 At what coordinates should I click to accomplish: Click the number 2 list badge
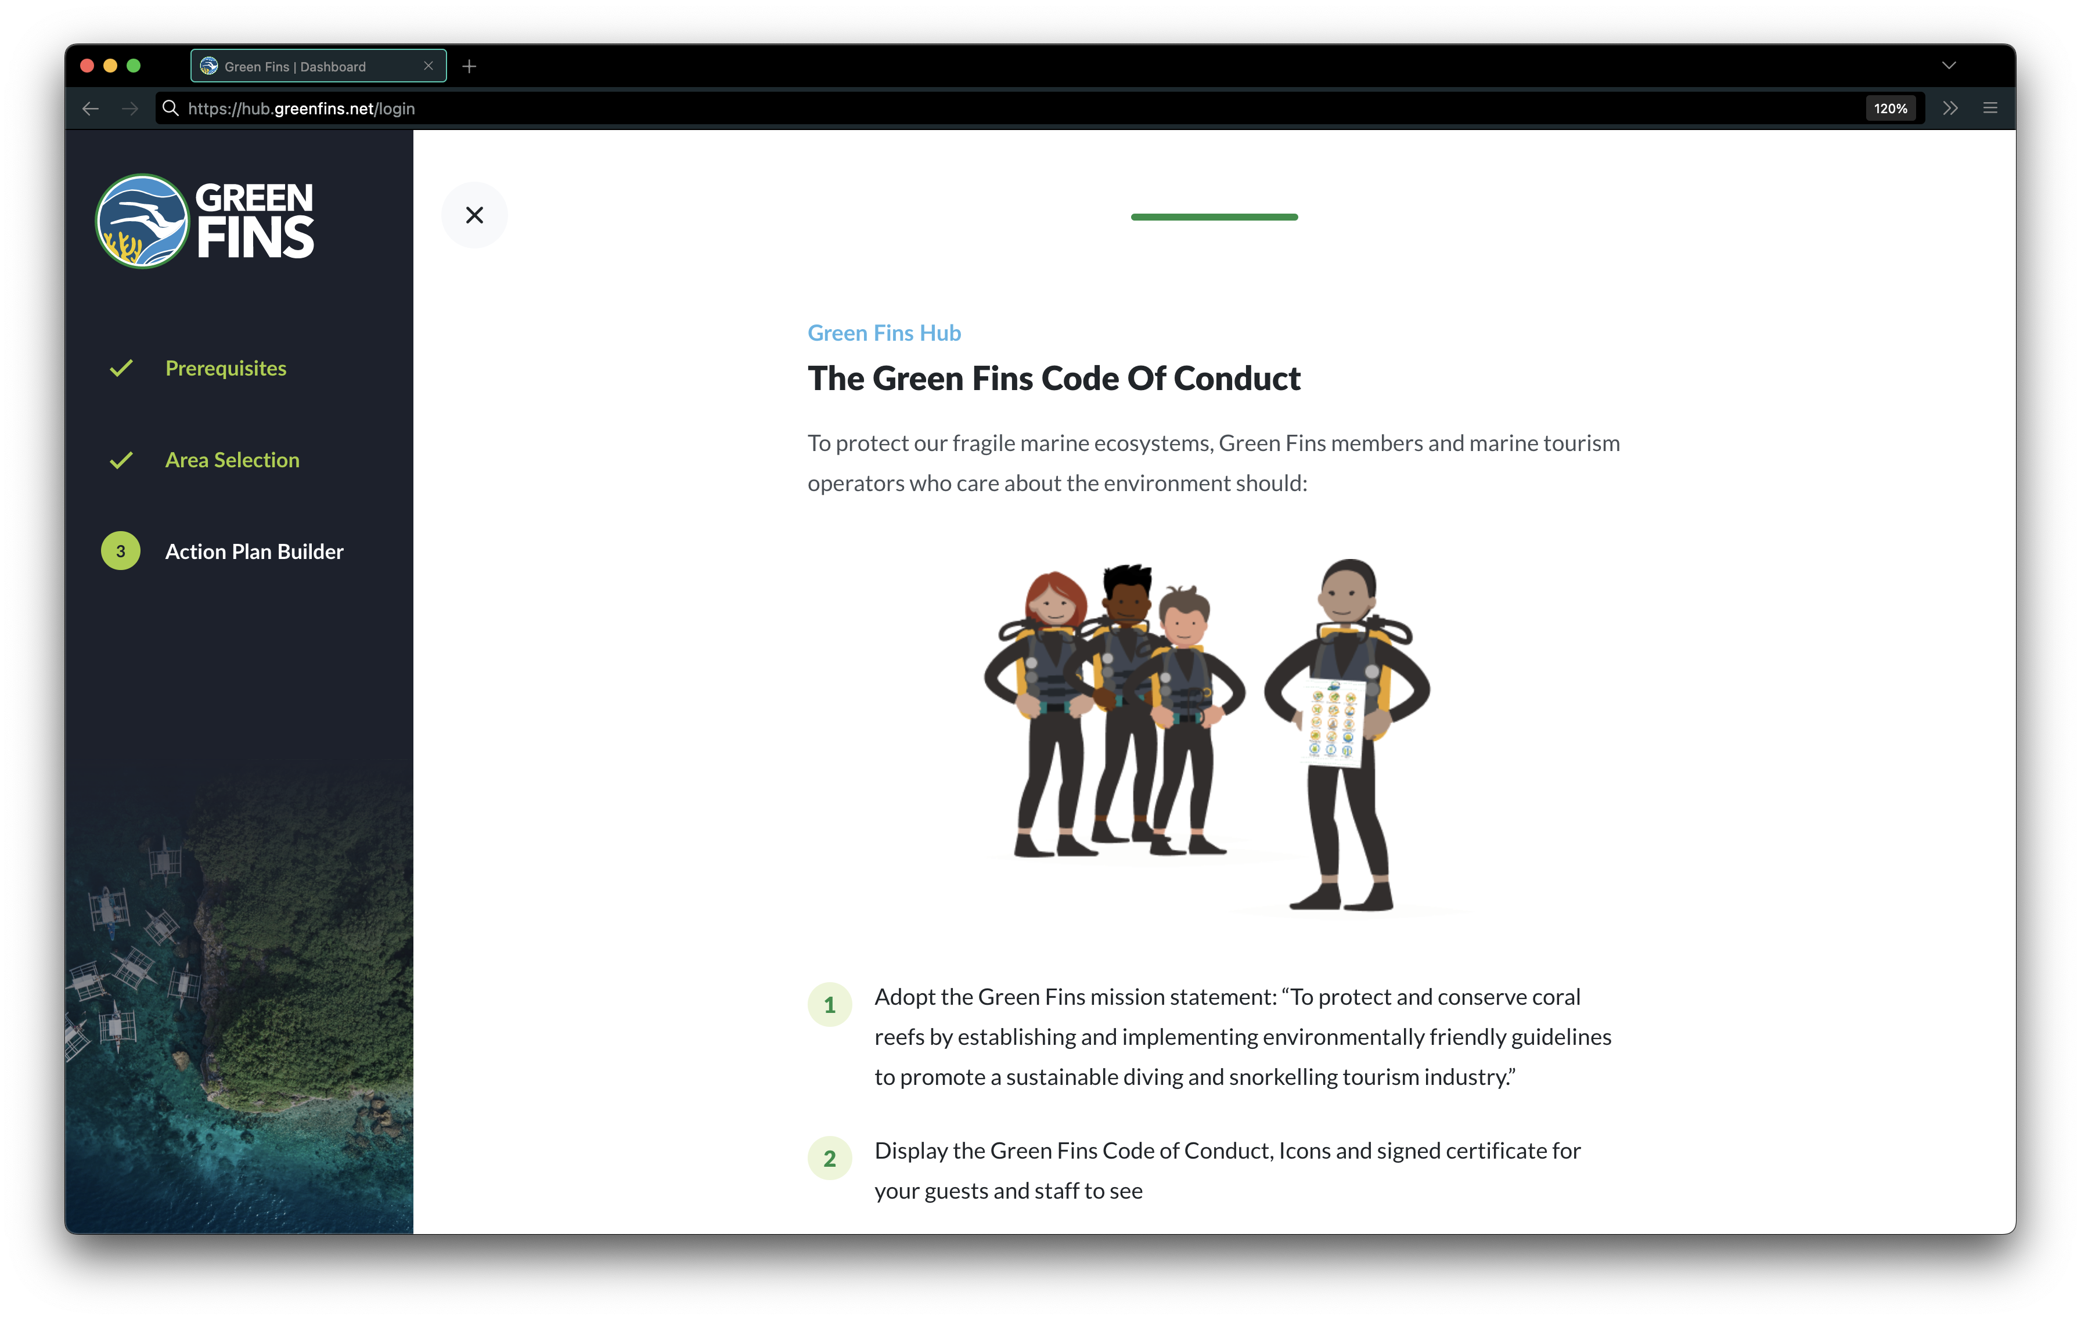coord(830,1159)
